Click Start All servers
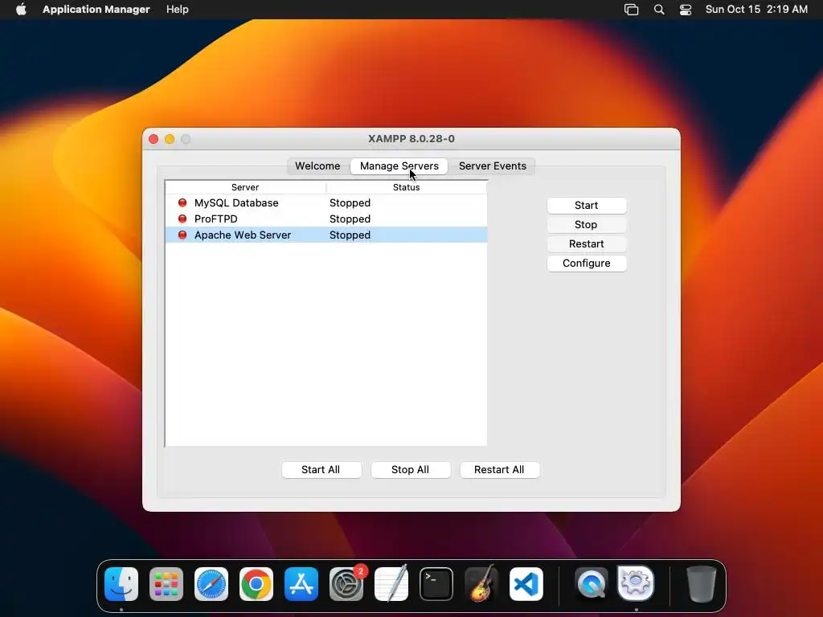This screenshot has height=617, width=823. 321,469
